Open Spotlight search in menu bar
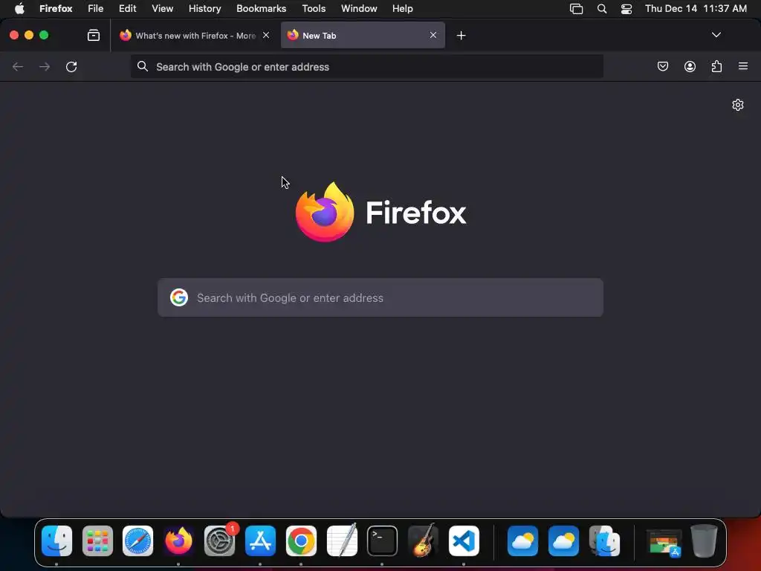Image resolution: width=761 pixels, height=571 pixels. pyautogui.click(x=602, y=8)
